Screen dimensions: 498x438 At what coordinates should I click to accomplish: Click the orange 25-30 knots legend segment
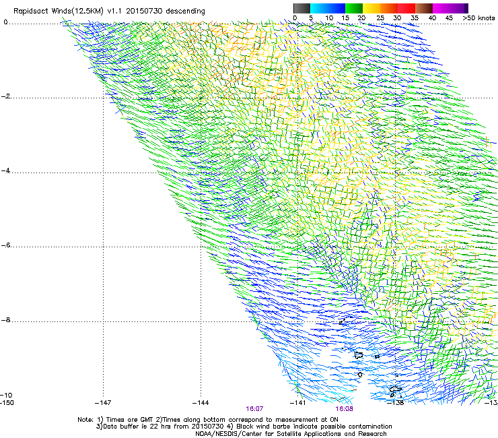pos(389,8)
